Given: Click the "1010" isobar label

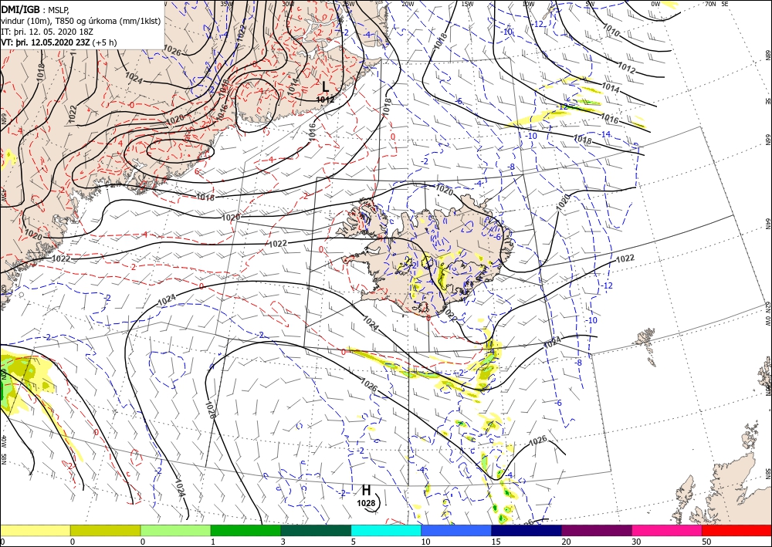Looking at the screenshot, I should click(x=611, y=32).
